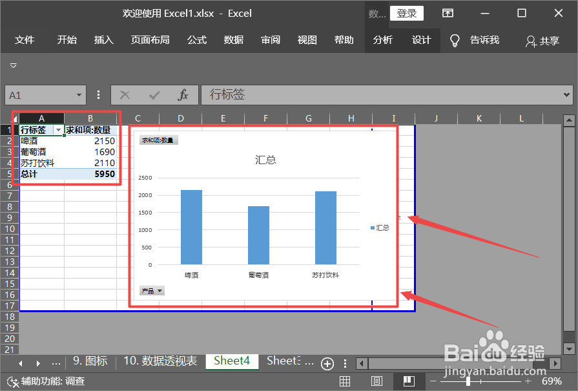Select Page Layout view icon in status bar
Screen dimensions: 578x391
click(377, 381)
